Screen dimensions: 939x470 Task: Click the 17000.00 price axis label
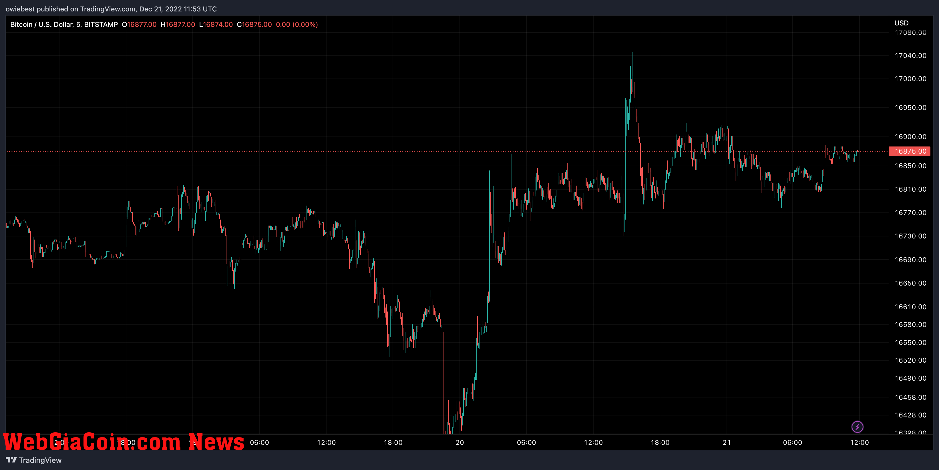point(910,79)
